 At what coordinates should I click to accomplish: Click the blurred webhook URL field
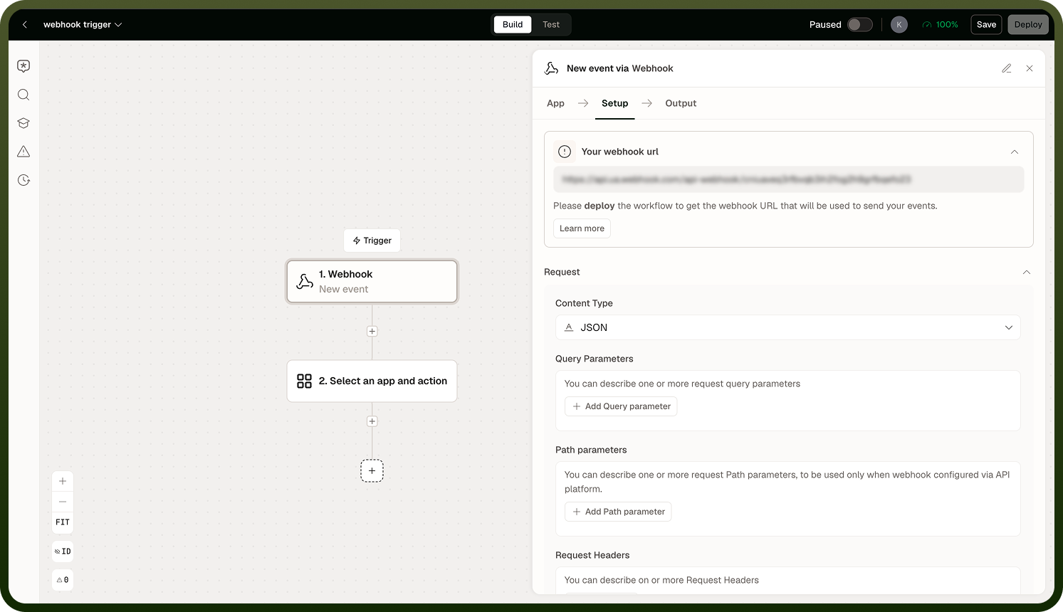click(x=789, y=179)
